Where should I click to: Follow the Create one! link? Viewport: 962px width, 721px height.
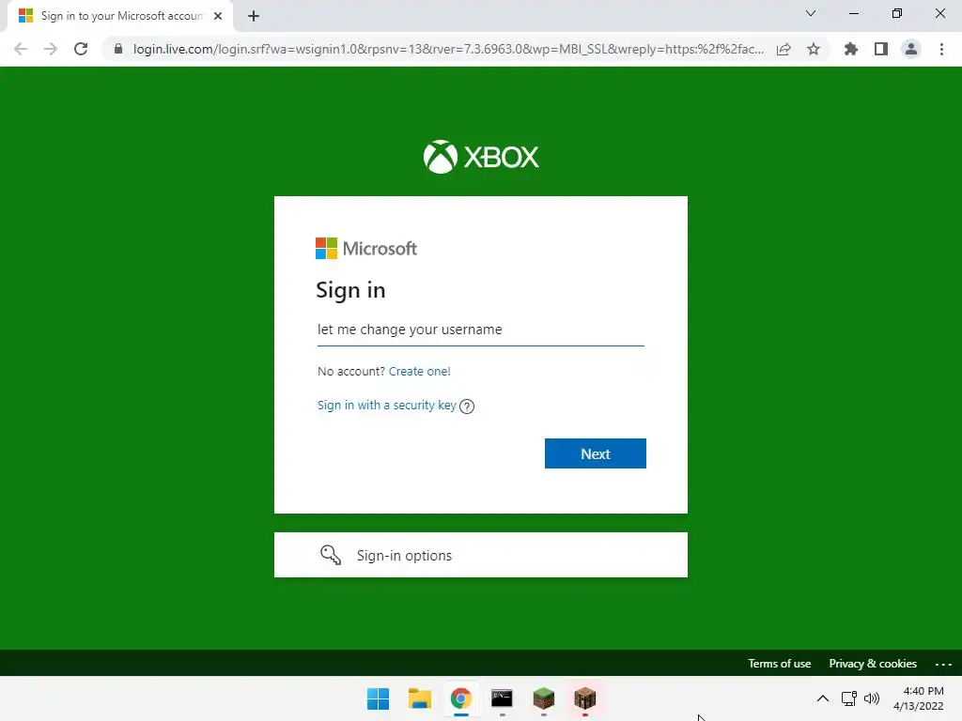[x=420, y=372]
